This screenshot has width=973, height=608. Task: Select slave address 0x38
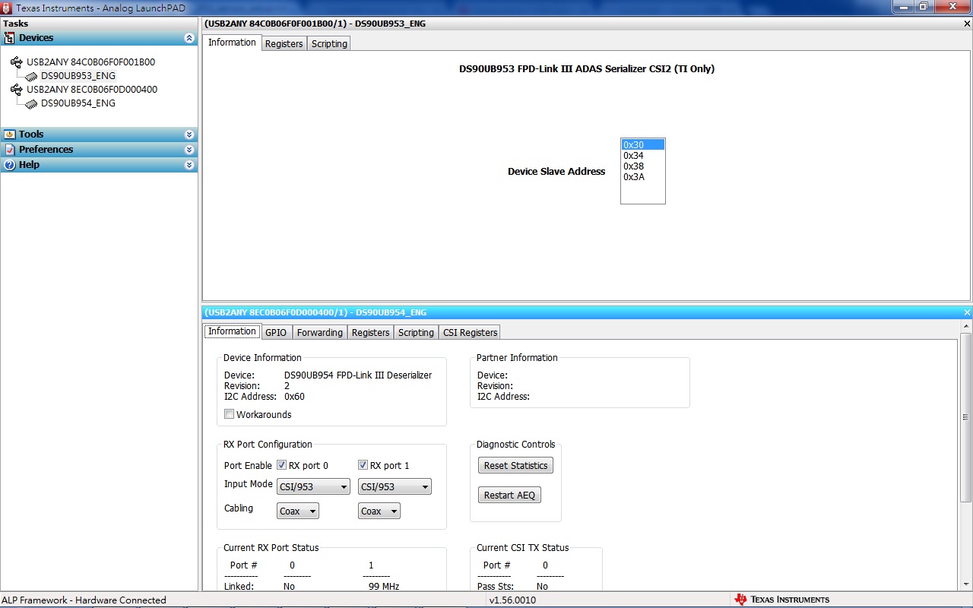click(643, 166)
